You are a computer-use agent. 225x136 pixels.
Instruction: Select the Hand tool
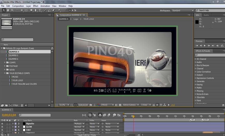(8, 10)
